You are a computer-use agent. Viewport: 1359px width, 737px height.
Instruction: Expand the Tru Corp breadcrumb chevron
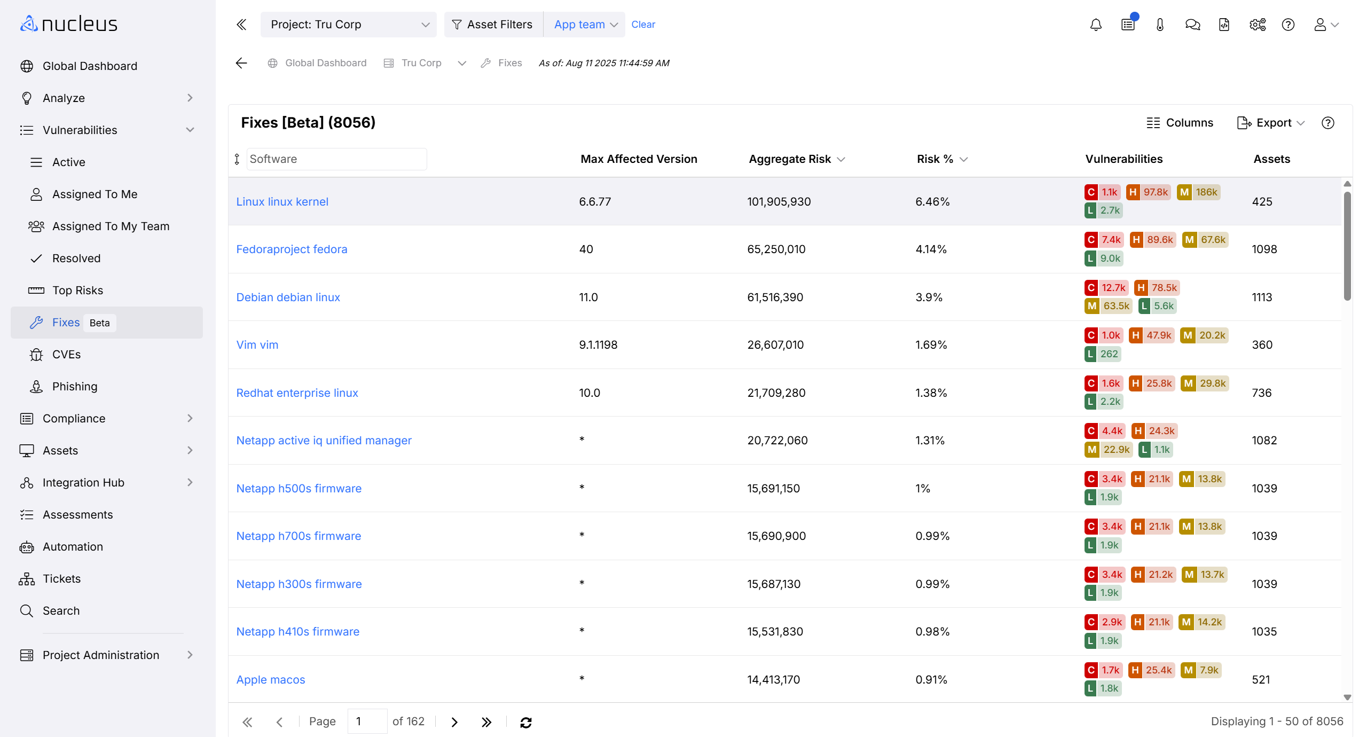462,63
